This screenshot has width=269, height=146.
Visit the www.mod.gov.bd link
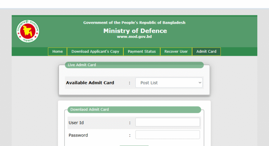click(134, 36)
